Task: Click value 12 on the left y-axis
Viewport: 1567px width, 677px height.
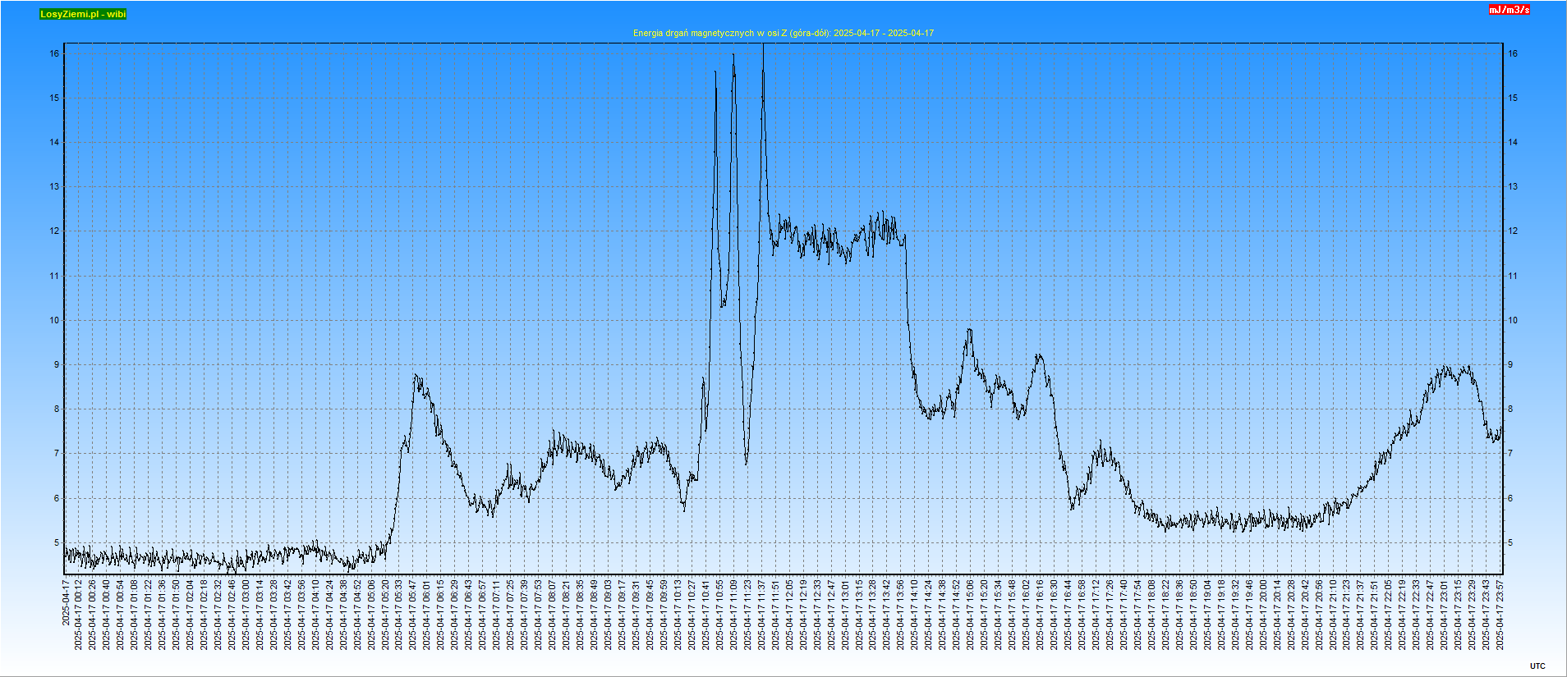Action: (x=54, y=231)
